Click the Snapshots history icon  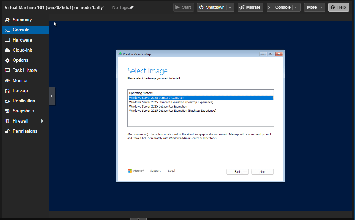(x=7, y=111)
